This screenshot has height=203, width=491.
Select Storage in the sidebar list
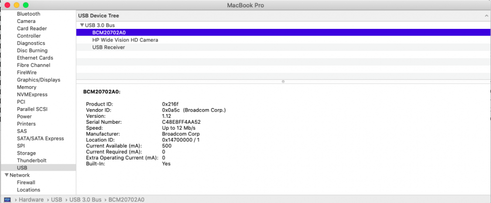[27, 153]
